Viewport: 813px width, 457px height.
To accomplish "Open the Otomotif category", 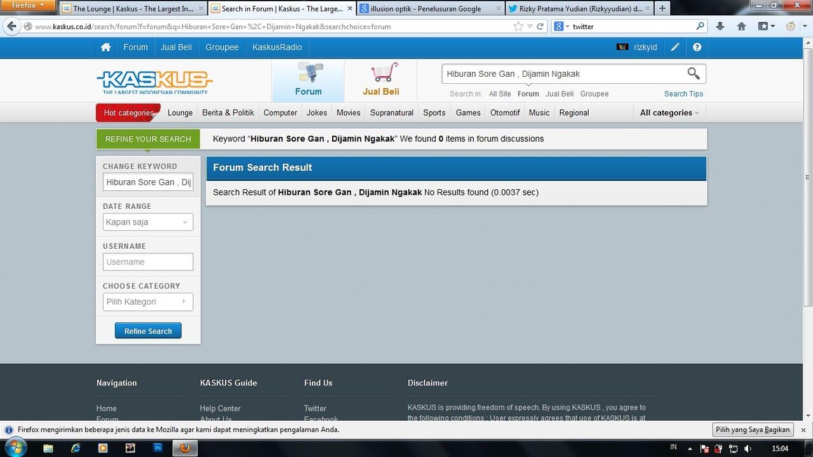I will click(x=505, y=112).
